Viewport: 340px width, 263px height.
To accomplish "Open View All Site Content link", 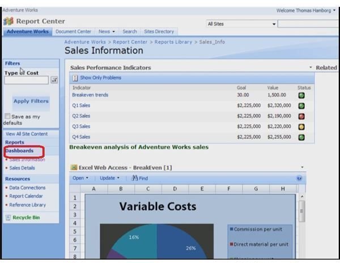I will 27,134.
